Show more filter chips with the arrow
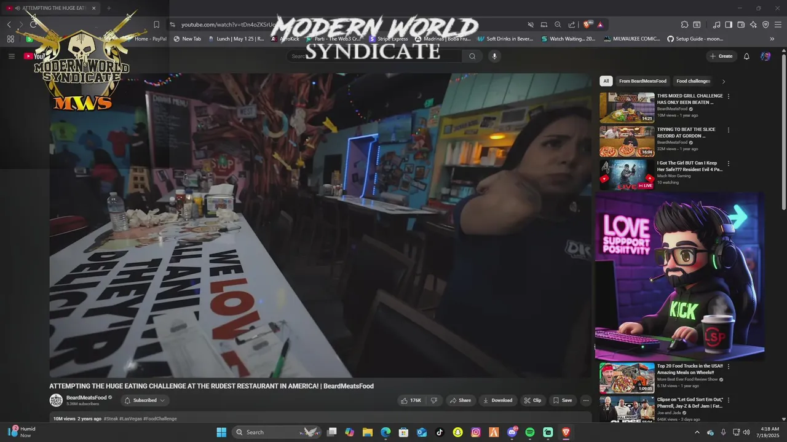The height and width of the screenshot is (442, 787). (723, 81)
